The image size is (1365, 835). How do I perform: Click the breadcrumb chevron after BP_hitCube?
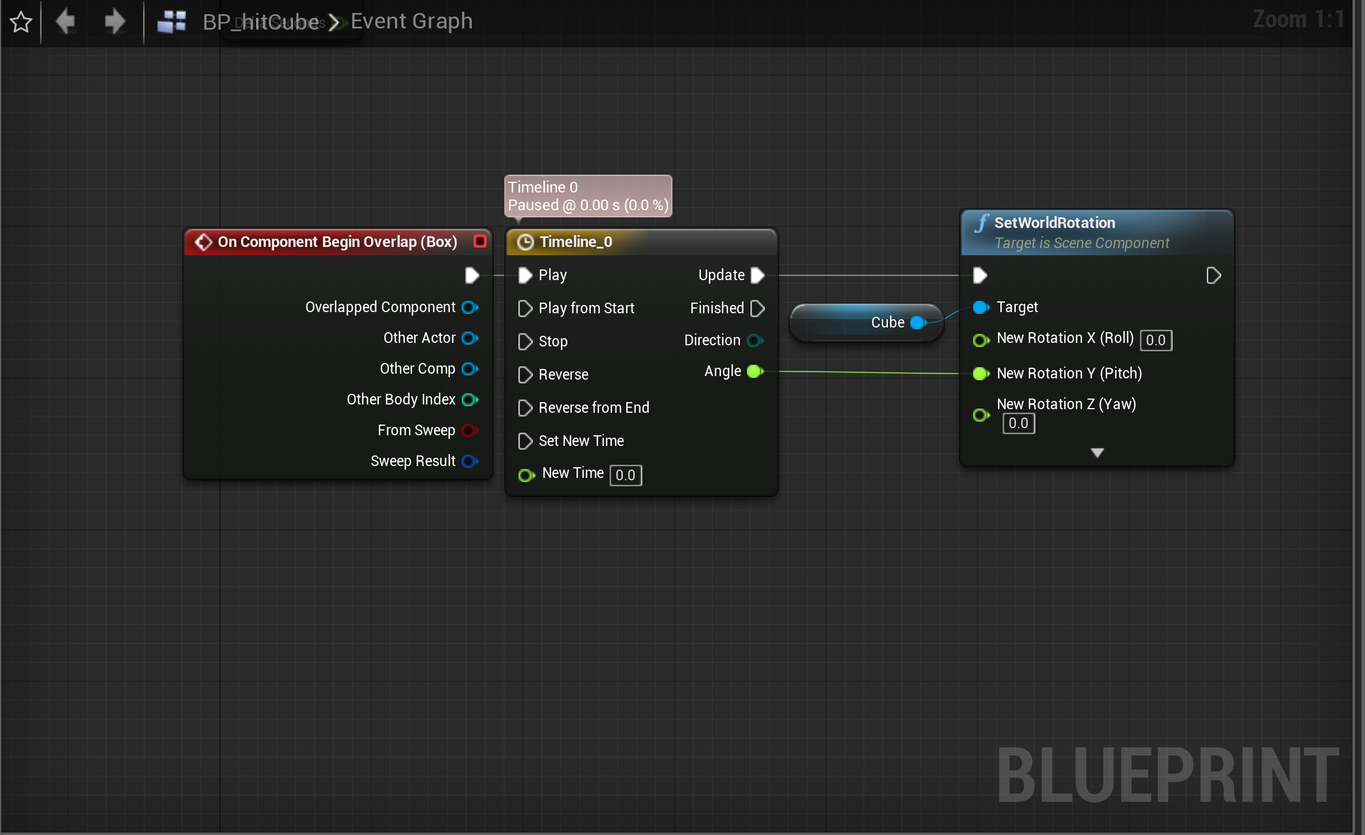pos(334,23)
